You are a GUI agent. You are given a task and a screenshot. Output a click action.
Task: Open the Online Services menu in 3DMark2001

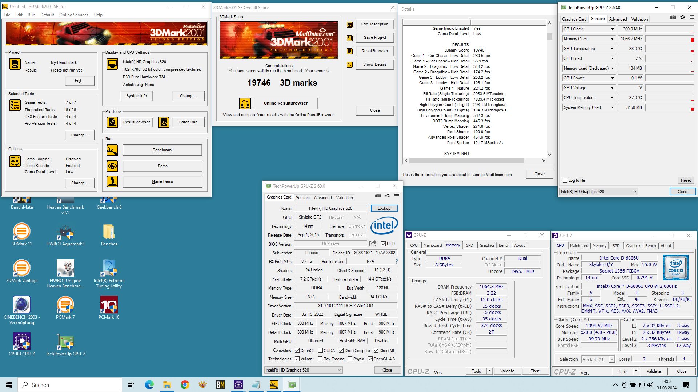click(x=74, y=15)
